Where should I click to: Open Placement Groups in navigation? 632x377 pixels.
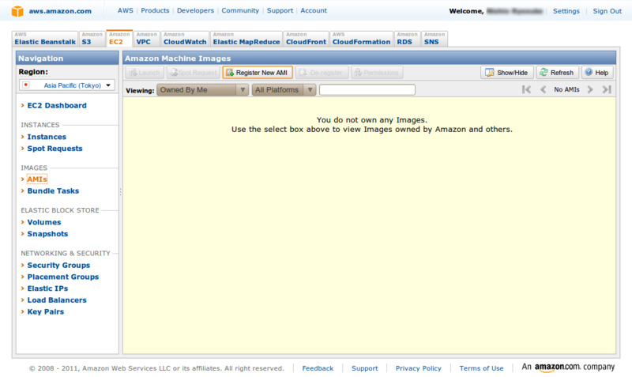coord(63,277)
